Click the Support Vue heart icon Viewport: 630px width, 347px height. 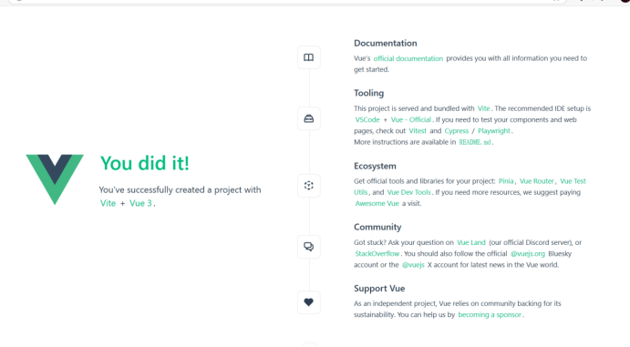(308, 302)
